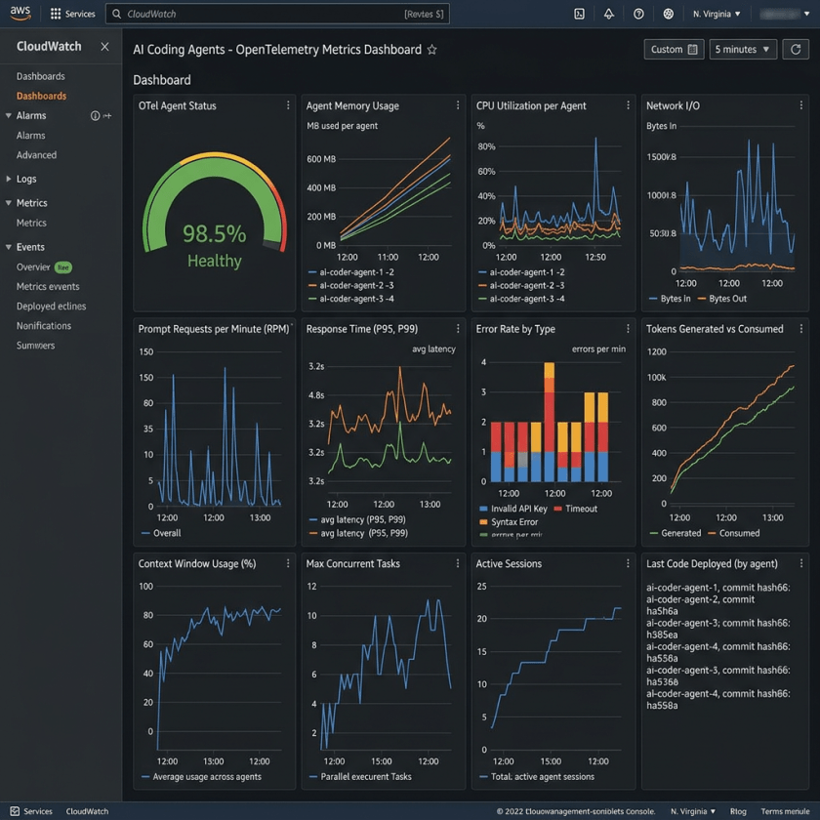Screen dimensions: 820x820
Task: Refresh the dashboard
Action: [796, 49]
